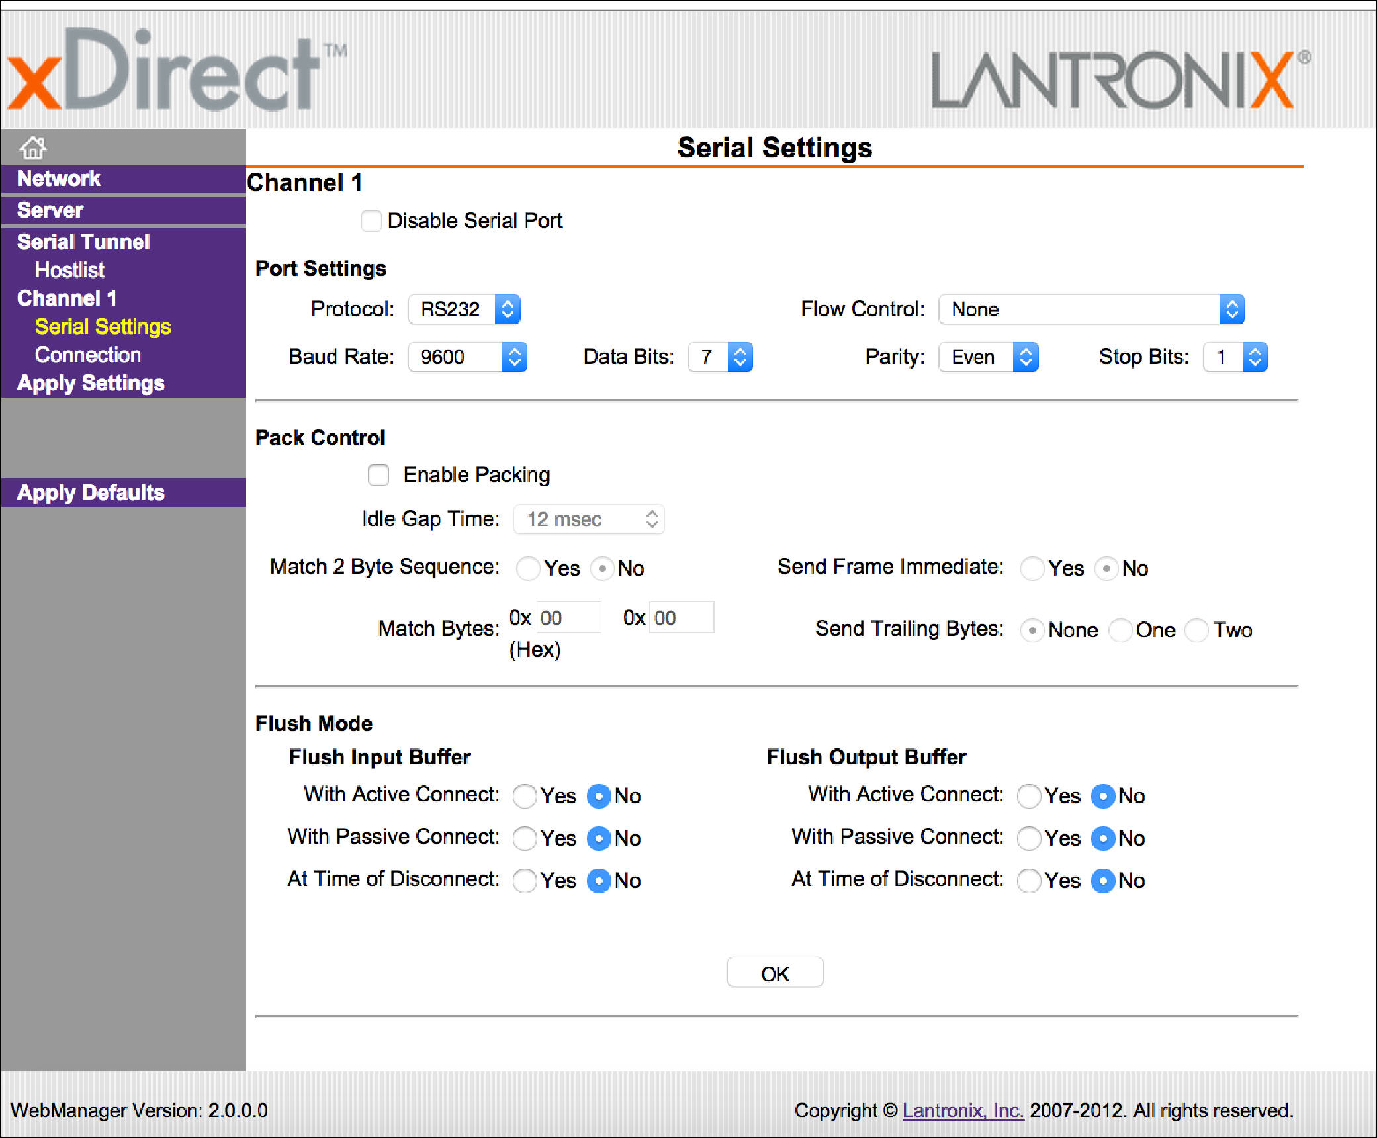Select Channel 1 in the sidebar

click(x=67, y=298)
